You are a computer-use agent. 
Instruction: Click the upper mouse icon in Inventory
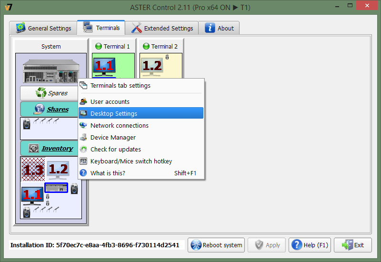click(x=48, y=196)
